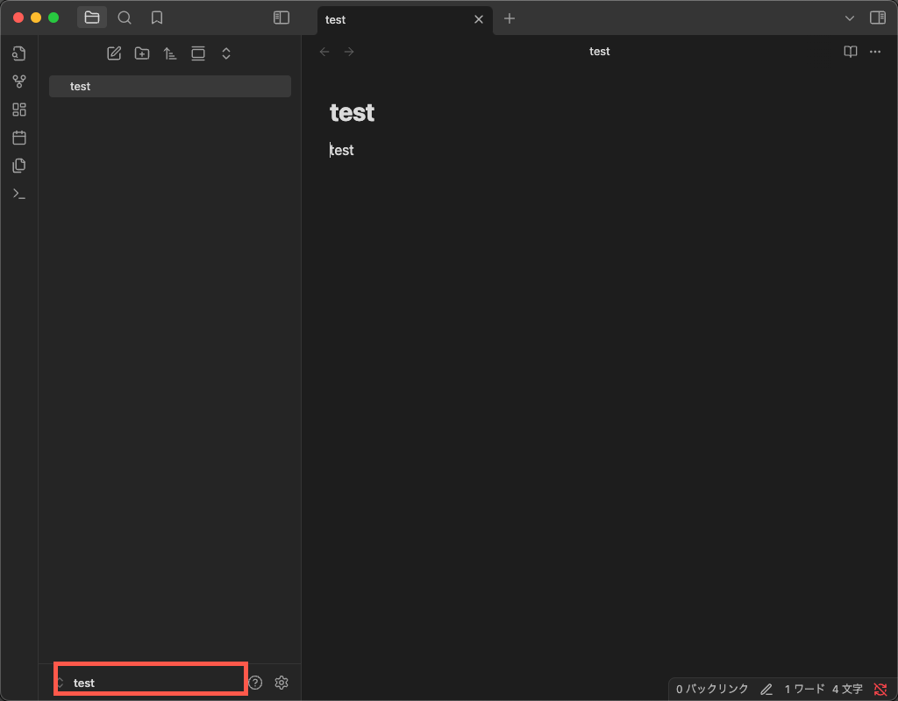The height and width of the screenshot is (701, 898).
Task: Show backlinks from status bar count
Action: coord(712,689)
